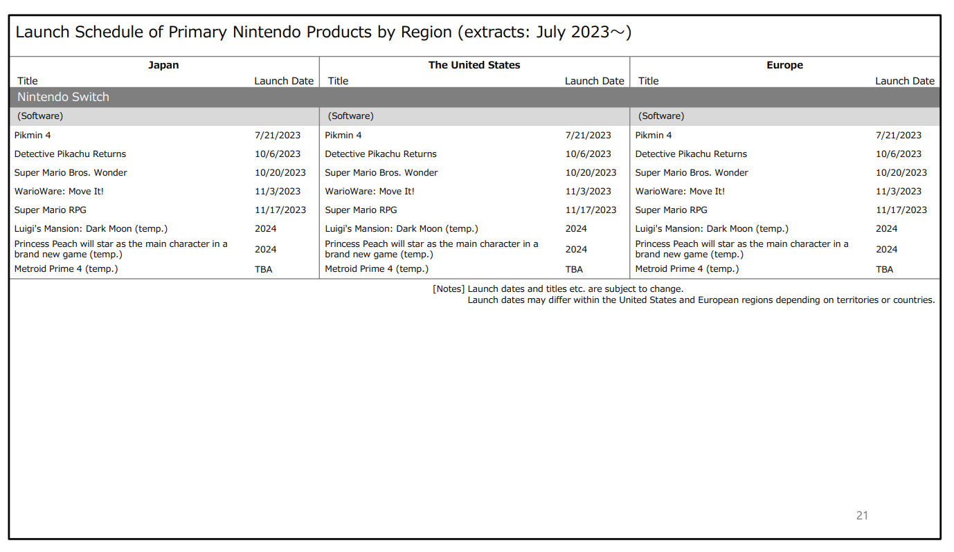The height and width of the screenshot is (552, 954).
Task: Select 'Super Mario Bros. Wonder' in Europe list
Action: (692, 173)
